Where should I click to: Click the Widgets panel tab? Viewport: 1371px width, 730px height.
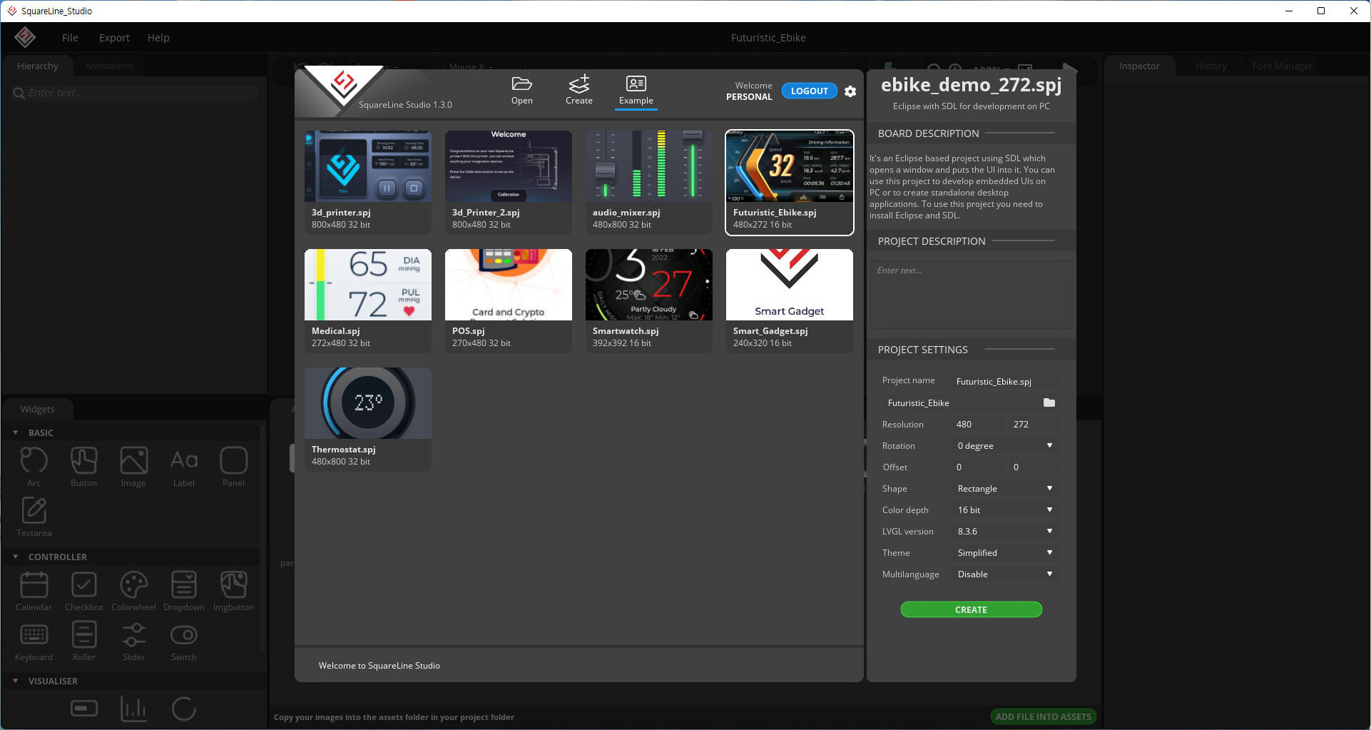[x=38, y=409]
